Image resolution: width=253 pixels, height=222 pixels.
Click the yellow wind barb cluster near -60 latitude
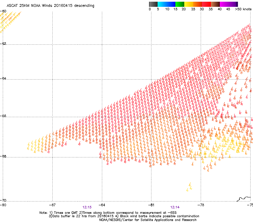click(10, 22)
